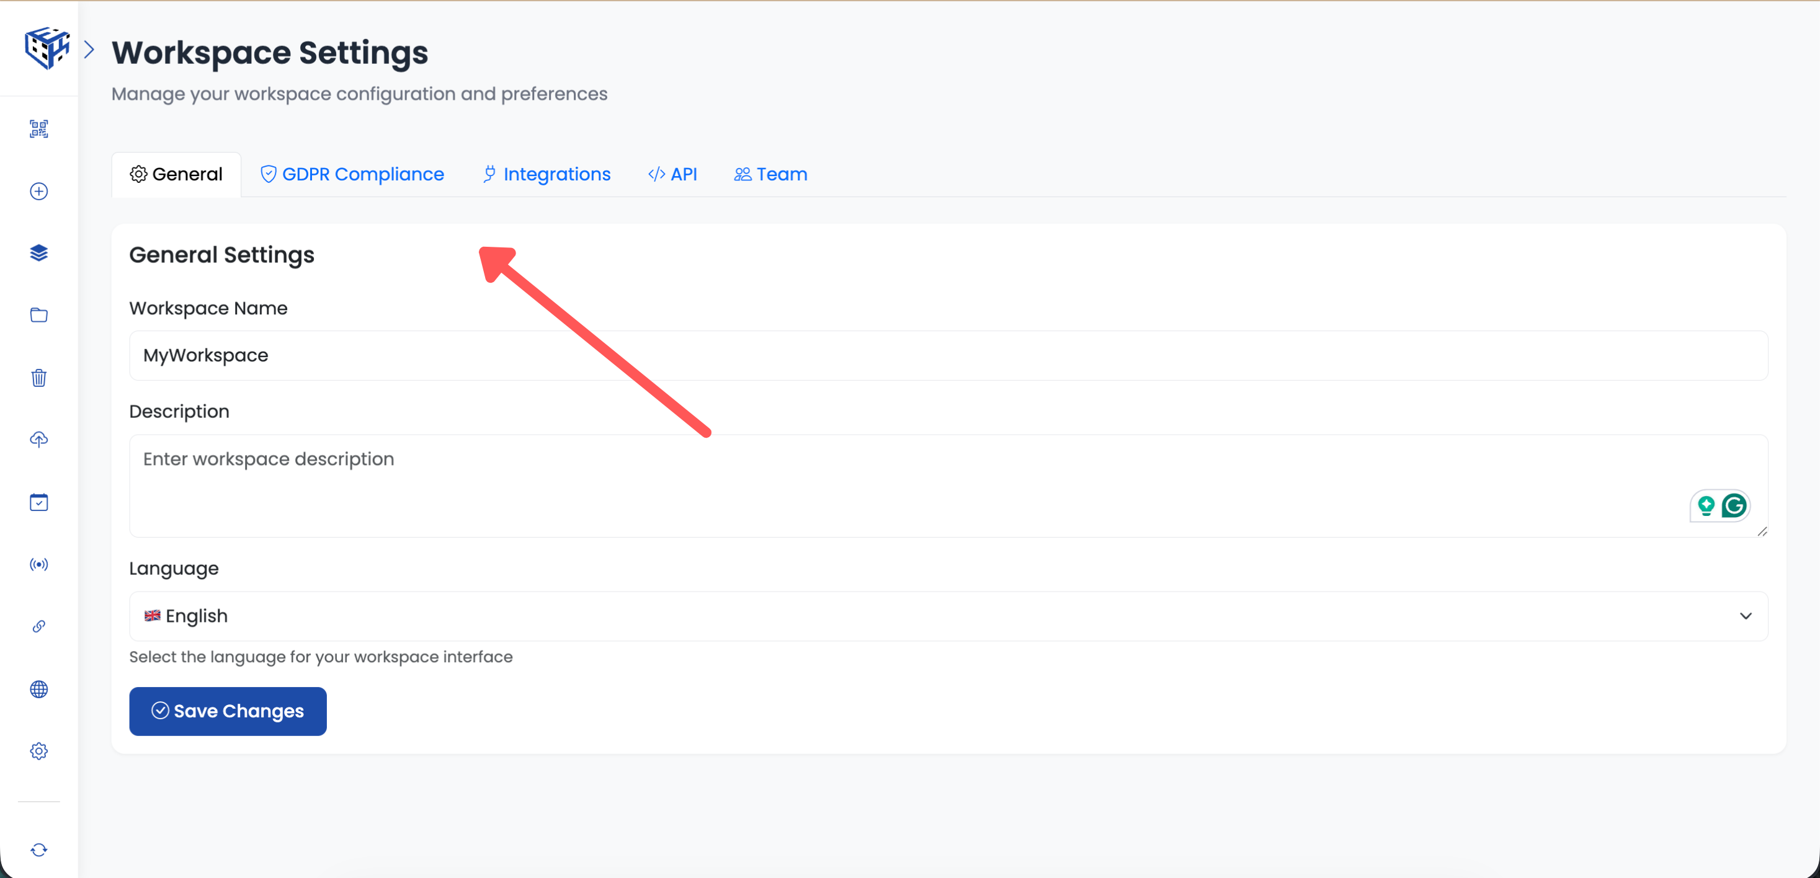
Task: Open the trash bin icon
Action: point(39,377)
